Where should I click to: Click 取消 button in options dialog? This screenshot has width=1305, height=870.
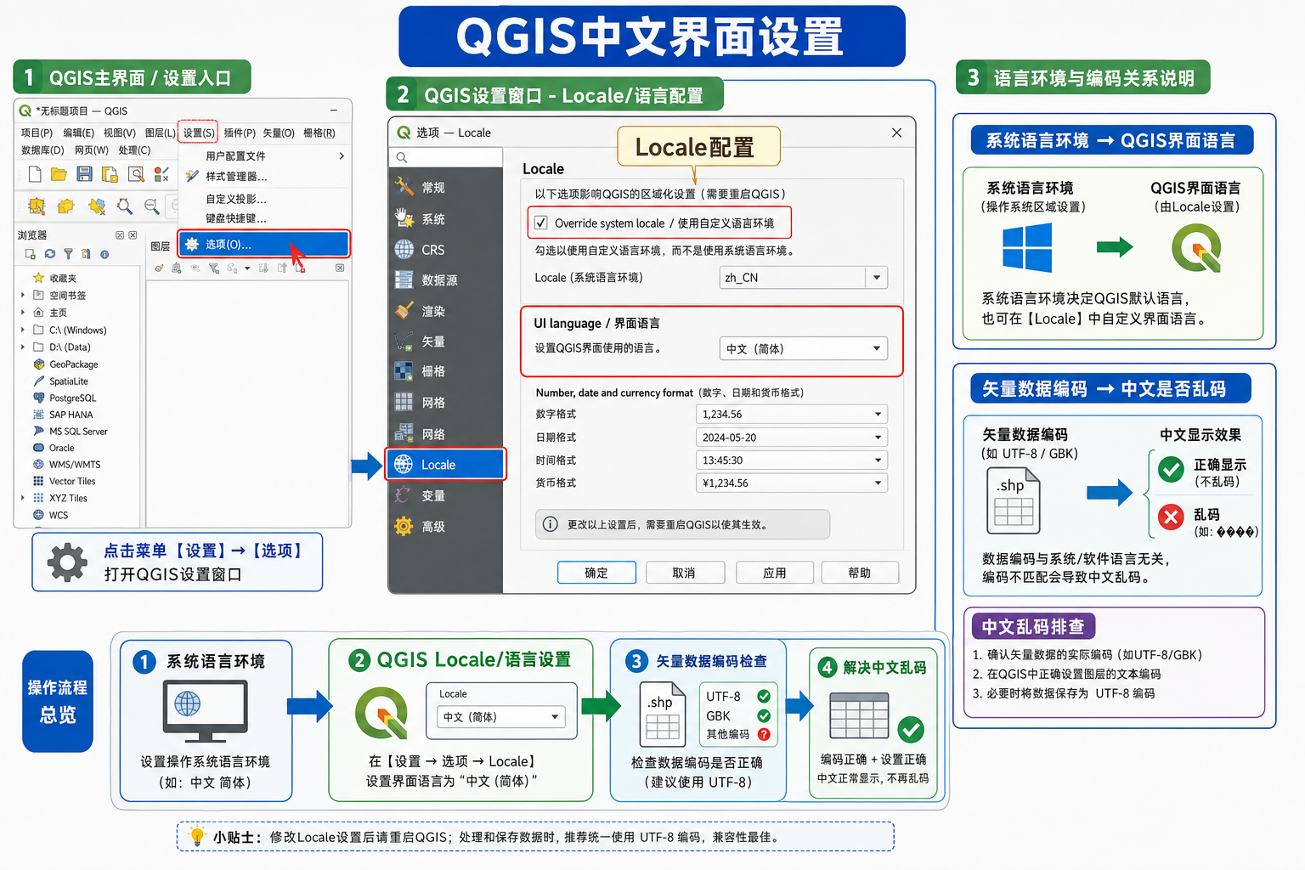coord(685,573)
